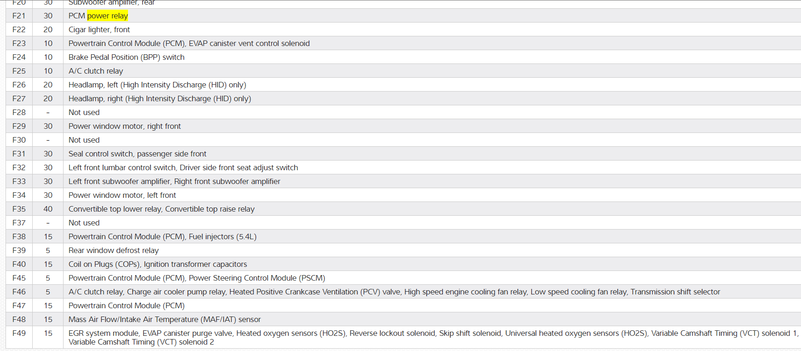Click the Mass Air Flow sensor description

(164, 319)
